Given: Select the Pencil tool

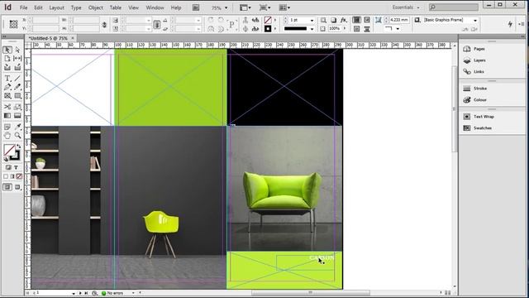Looking at the screenshot, I should [x=17, y=87].
